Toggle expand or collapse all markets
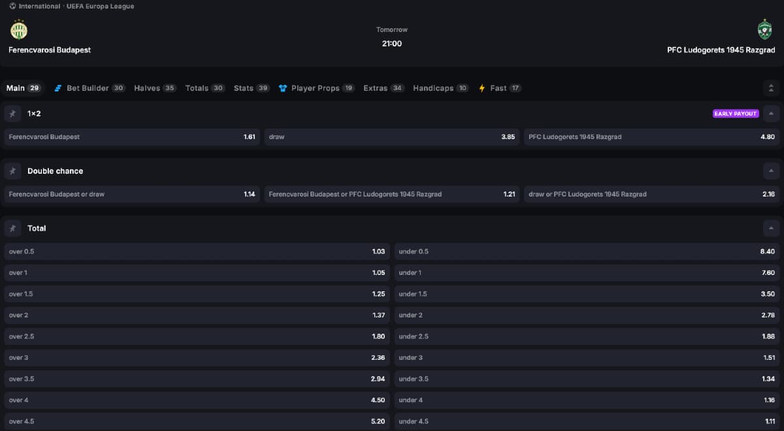Screen dimensions: 784x431 [x=771, y=88]
